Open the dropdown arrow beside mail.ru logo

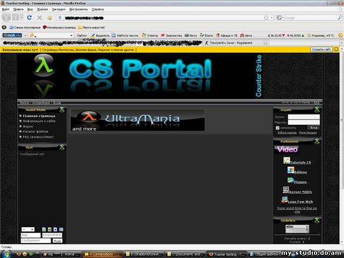point(25,35)
